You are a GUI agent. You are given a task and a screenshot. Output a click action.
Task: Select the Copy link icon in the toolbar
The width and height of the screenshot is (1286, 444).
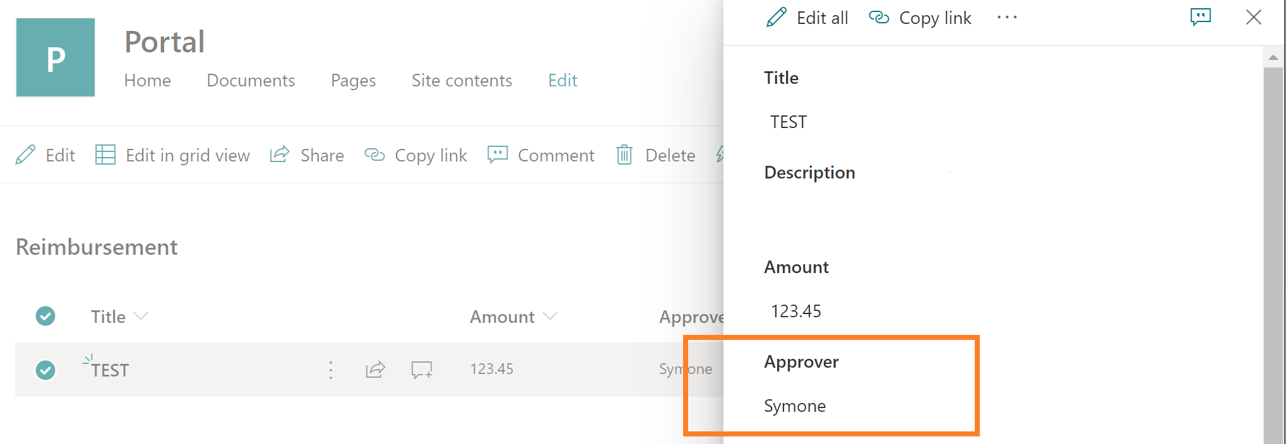(416, 155)
